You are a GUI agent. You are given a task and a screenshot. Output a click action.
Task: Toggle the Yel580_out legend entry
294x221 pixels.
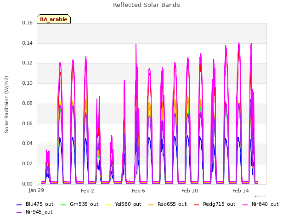(124, 204)
